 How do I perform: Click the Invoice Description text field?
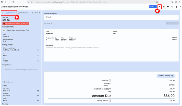111,18
